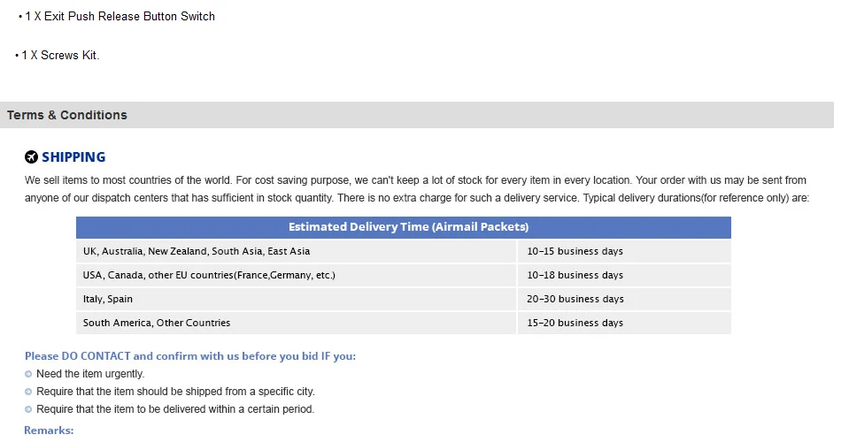The height and width of the screenshot is (442, 841).
Task: Click the SHIPPING heading text
Action: (73, 157)
